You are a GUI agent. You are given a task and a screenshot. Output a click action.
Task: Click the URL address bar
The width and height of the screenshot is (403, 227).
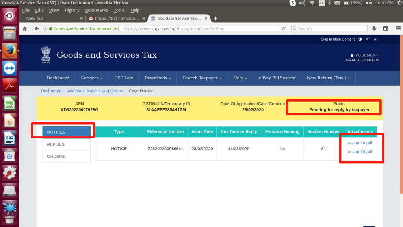[x=200, y=28]
